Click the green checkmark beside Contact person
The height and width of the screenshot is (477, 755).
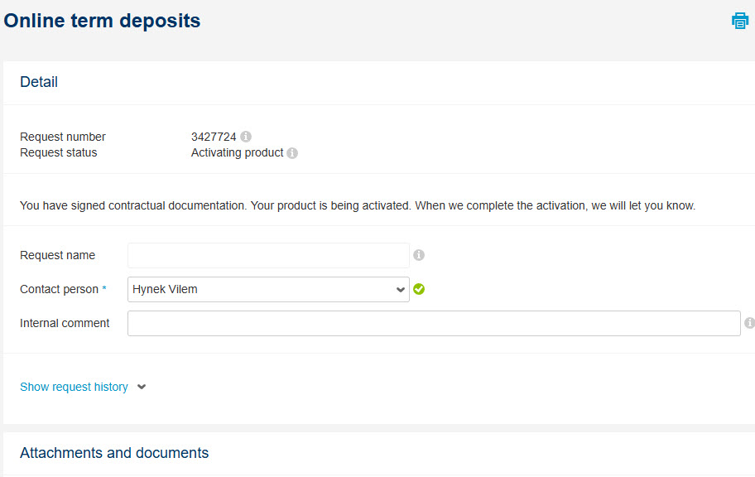pos(419,289)
